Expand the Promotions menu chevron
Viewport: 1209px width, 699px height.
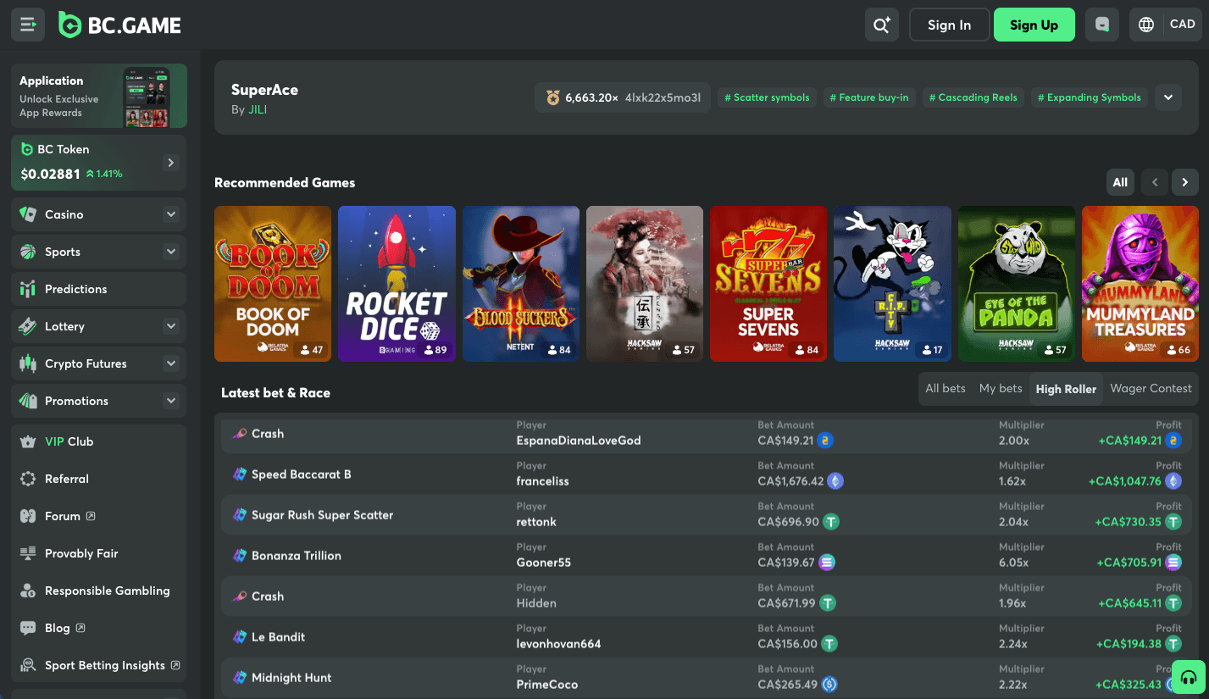pos(171,401)
